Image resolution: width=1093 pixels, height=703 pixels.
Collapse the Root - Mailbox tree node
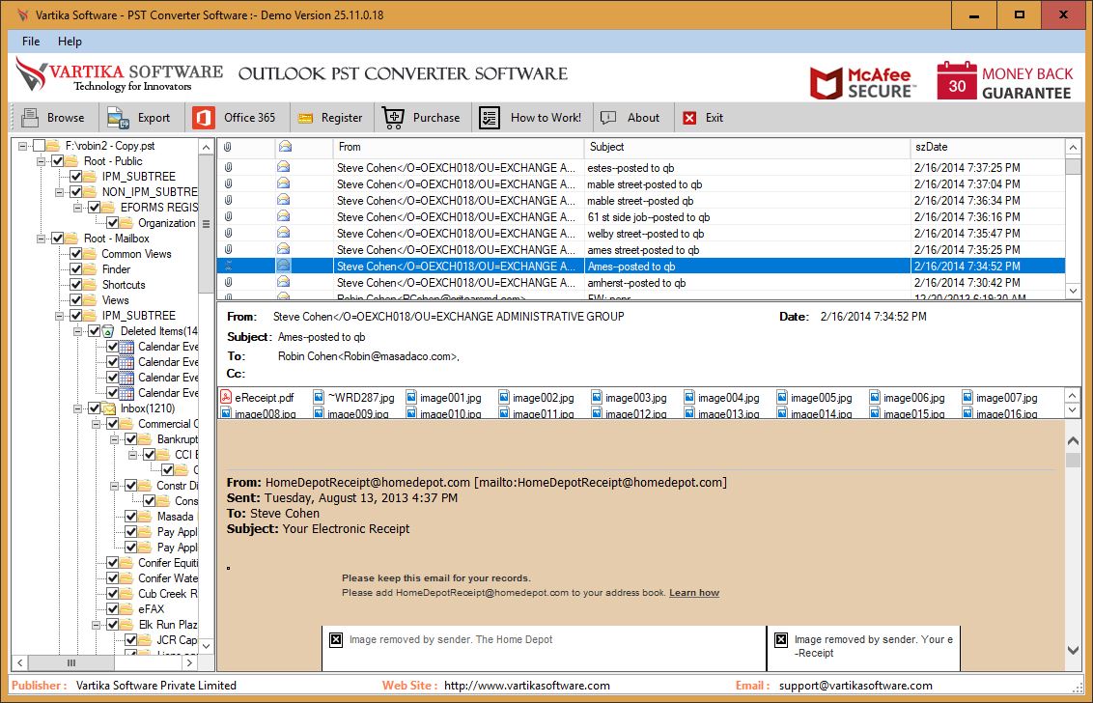[42, 239]
